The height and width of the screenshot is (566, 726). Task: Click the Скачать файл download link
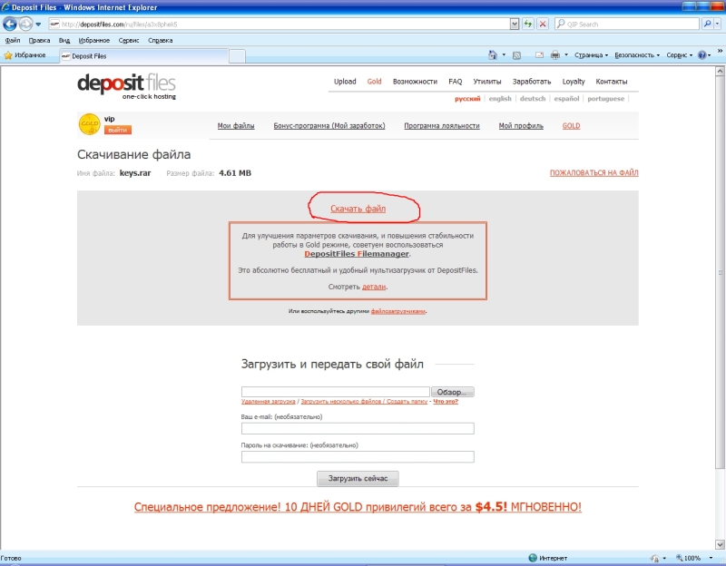[358, 209]
